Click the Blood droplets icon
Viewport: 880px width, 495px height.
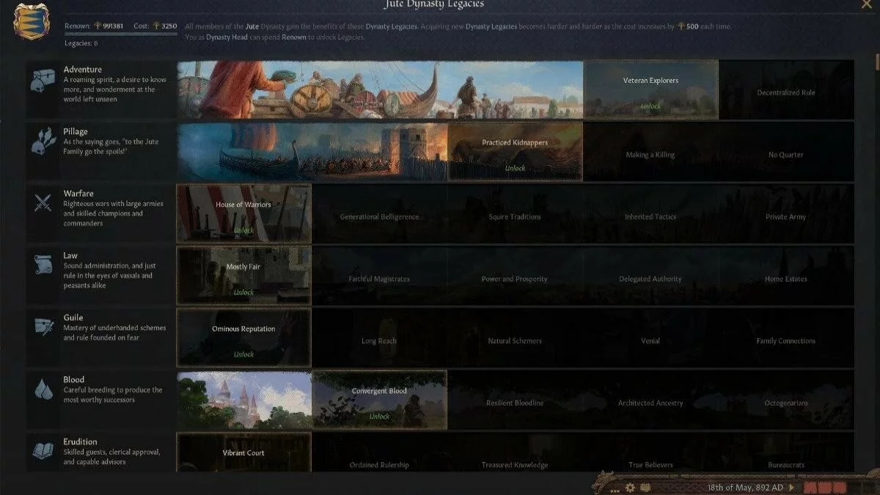click(x=43, y=390)
